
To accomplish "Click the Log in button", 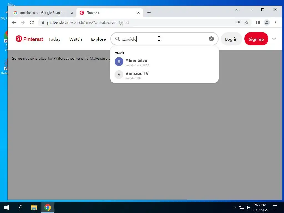I will [x=231, y=39].
